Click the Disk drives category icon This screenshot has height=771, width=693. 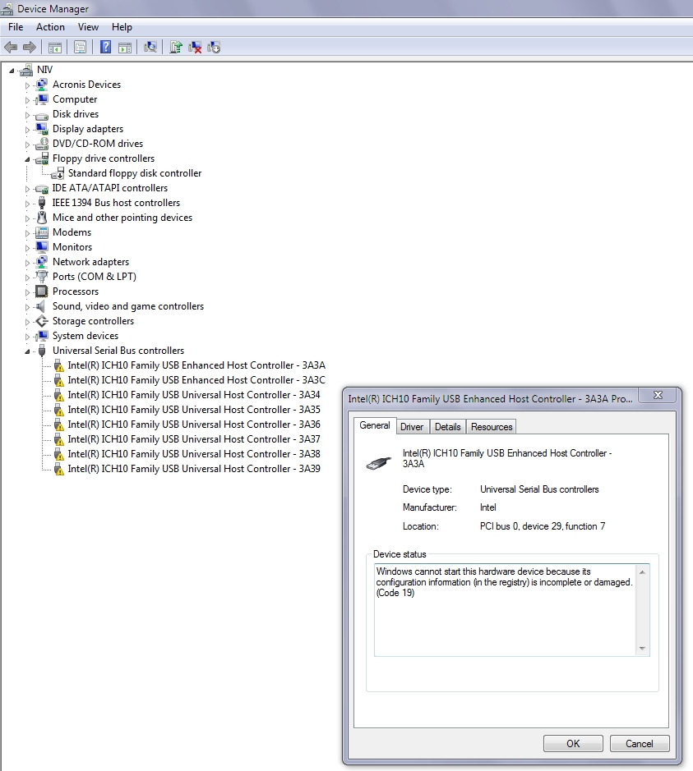[42, 115]
